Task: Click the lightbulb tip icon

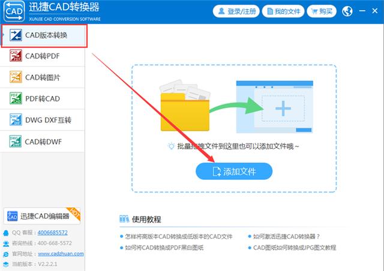Action: (171, 146)
